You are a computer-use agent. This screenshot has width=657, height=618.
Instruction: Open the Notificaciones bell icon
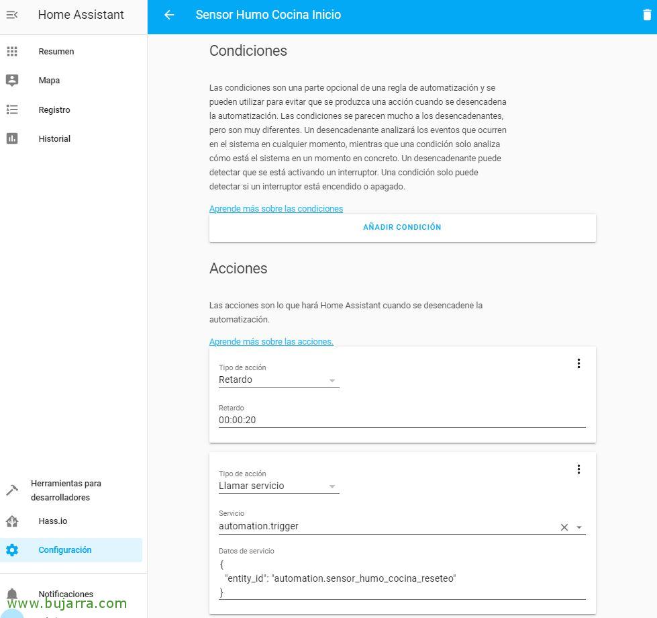tap(12, 594)
